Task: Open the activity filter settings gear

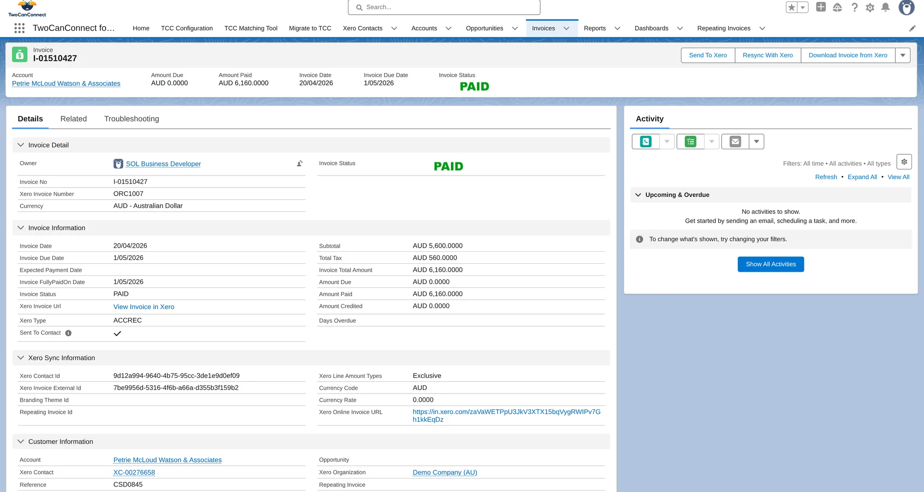Action: click(x=904, y=162)
